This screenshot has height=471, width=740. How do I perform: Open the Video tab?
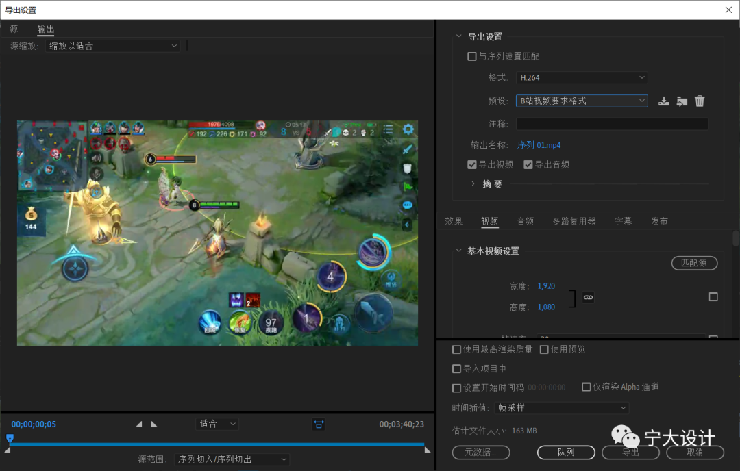click(x=489, y=221)
